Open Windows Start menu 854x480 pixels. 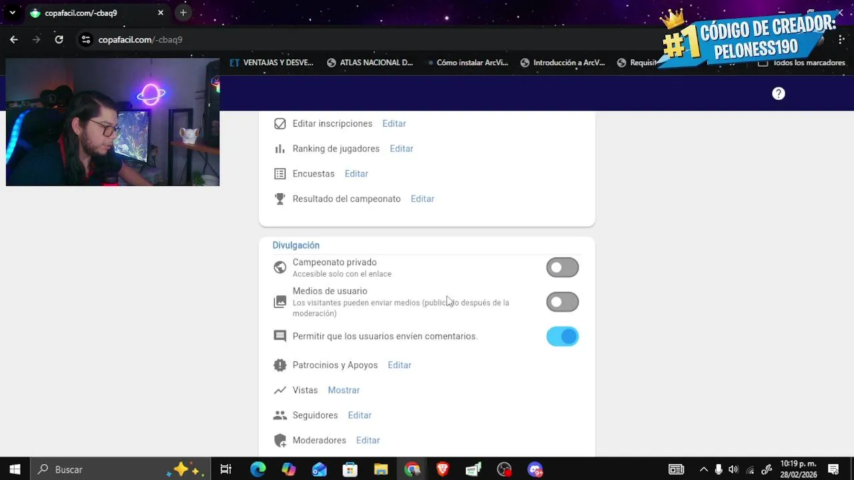point(15,469)
